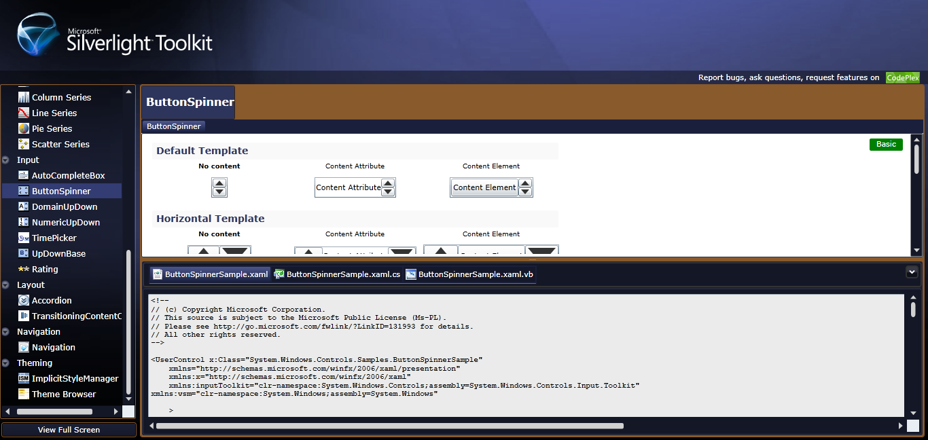Spin up the No content default spinner

[219, 183]
